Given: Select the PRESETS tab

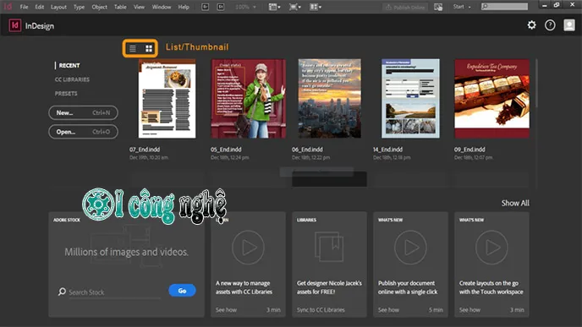Looking at the screenshot, I should point(66,94).
